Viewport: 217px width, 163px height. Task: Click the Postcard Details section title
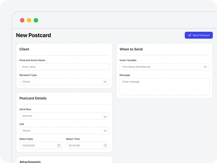(x=33, y=98)
